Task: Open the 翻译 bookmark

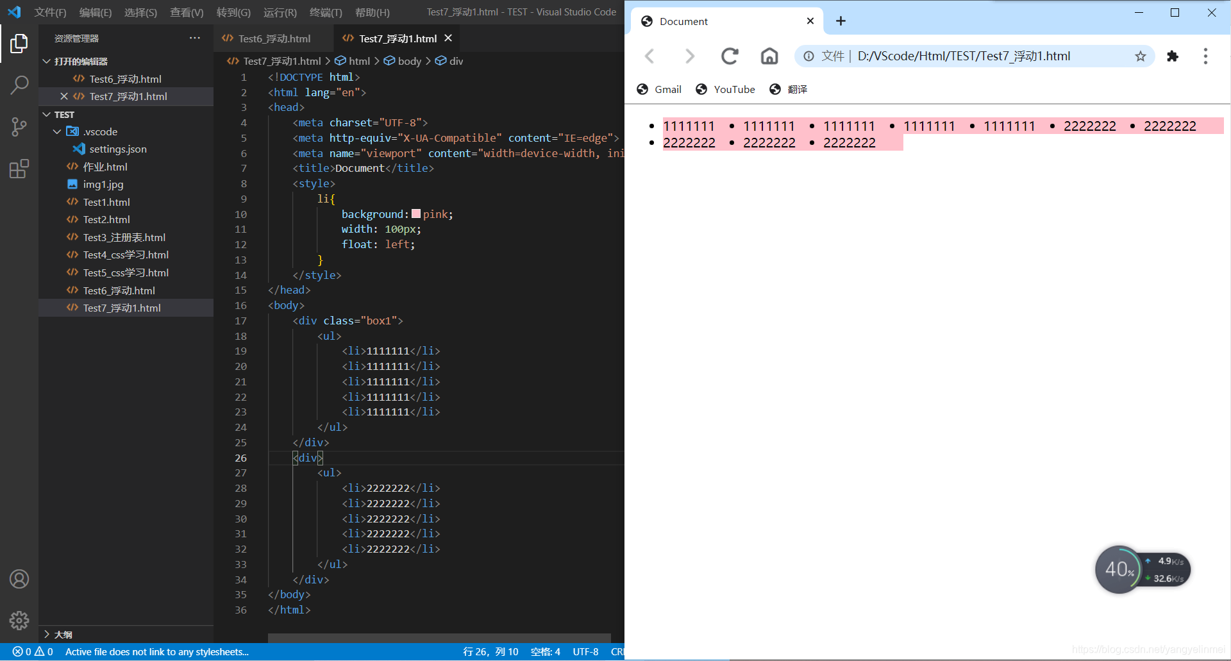Action: [x=788, y=89]
